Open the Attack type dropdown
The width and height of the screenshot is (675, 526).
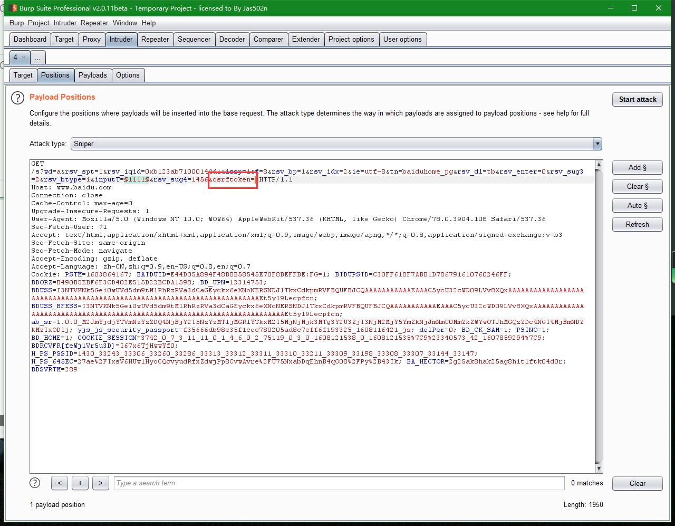pyautogui.click(x=597, y=144)
